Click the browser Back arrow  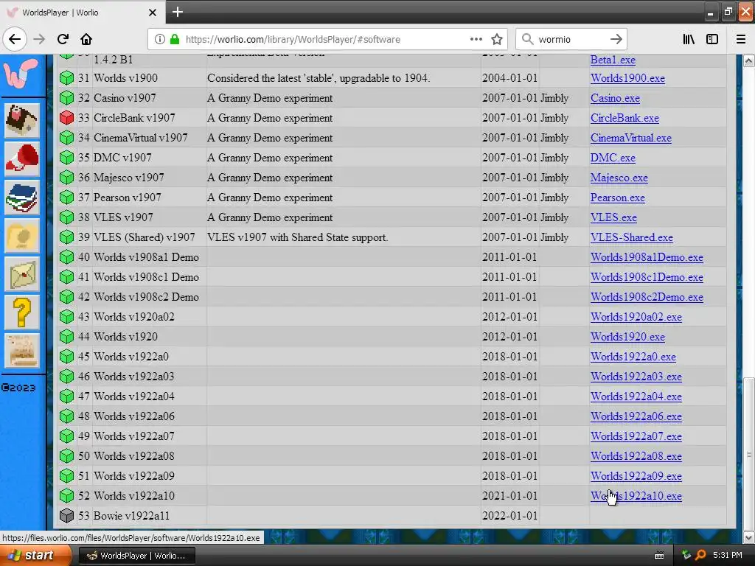(x=15, y=39)
